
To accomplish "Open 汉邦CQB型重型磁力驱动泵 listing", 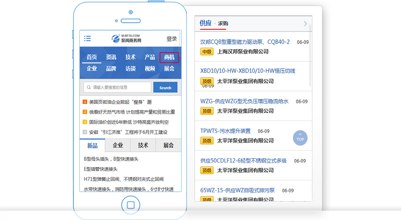I will tap(245, 42).
